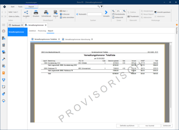The height and width of the screenshot is (130, 179).
Task: Click the Drucken printer icon
Action: pyautogui.click(x=36, y=12)
